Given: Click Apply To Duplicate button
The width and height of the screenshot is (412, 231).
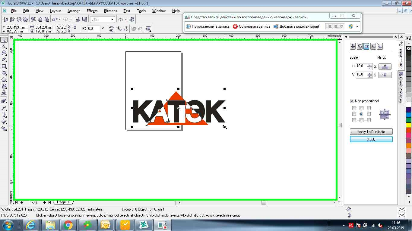Looking at the screenshot, I should coord(371,132).
